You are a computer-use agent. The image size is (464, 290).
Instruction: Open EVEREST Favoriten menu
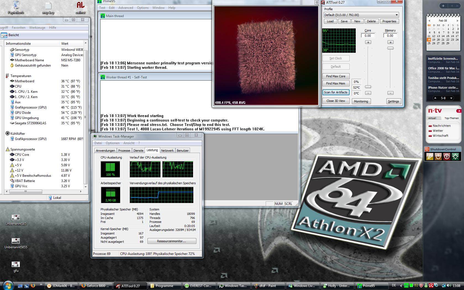click(x=19, y=28)
